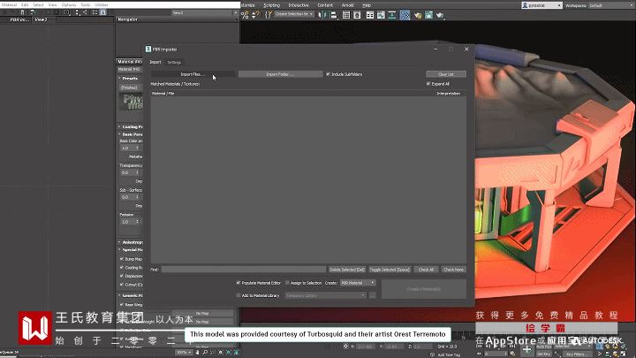Image resolution: width=636 pixels, height=358 pixels.
Task: Click the Physical Material preset thumbnail
Action: click(131, 102)
